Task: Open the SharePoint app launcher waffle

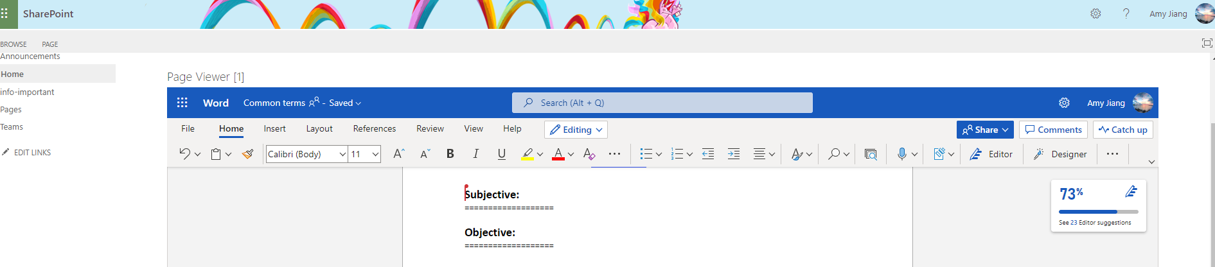Action: (x=4, y=13)
